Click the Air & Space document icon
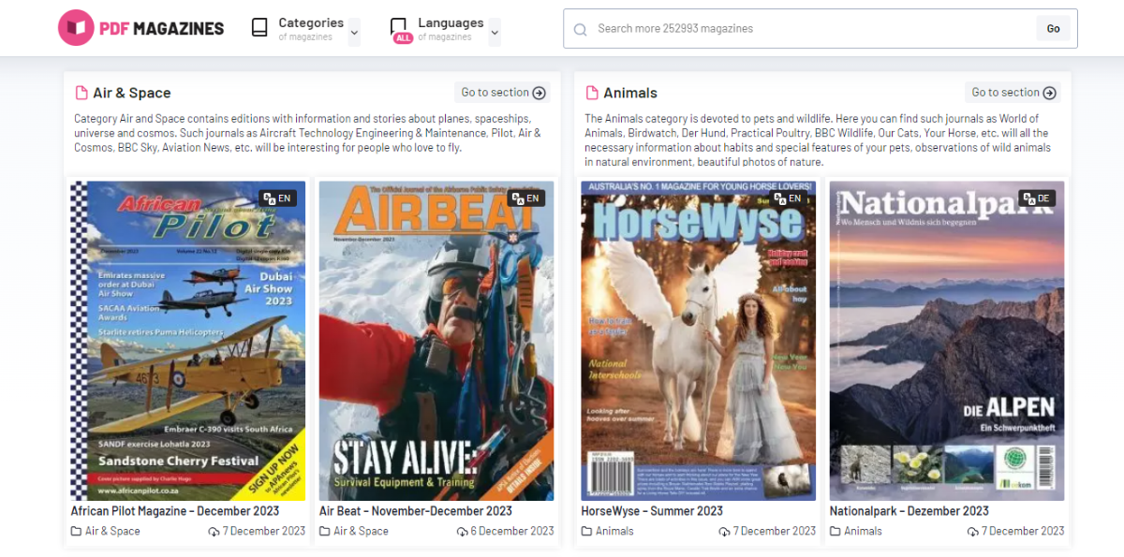The height and width of the screenshot is (557, 1124). [81, 93]
